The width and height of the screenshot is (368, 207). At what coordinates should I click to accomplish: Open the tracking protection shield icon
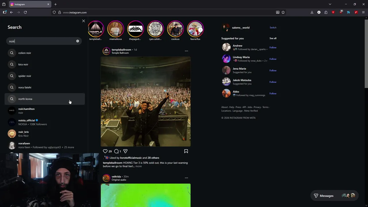click(54, 12)
